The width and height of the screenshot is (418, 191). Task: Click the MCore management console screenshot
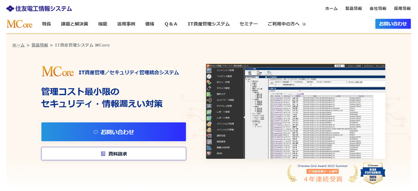pyautogui.click(x=295, y=111)
